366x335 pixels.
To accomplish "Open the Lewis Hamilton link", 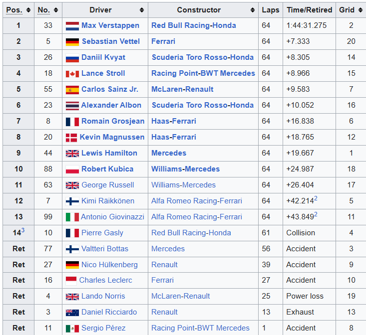I will 109,153.
